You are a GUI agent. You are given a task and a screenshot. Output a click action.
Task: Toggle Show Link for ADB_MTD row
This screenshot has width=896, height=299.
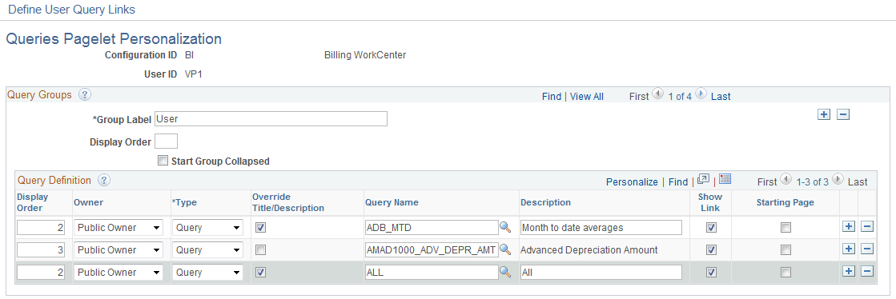(711, 228)
